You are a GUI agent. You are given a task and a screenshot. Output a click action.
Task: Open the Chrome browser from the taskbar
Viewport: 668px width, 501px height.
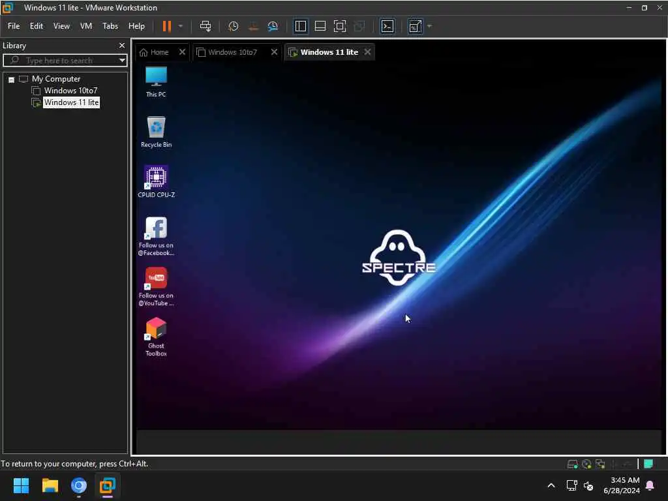coord(79,485)
